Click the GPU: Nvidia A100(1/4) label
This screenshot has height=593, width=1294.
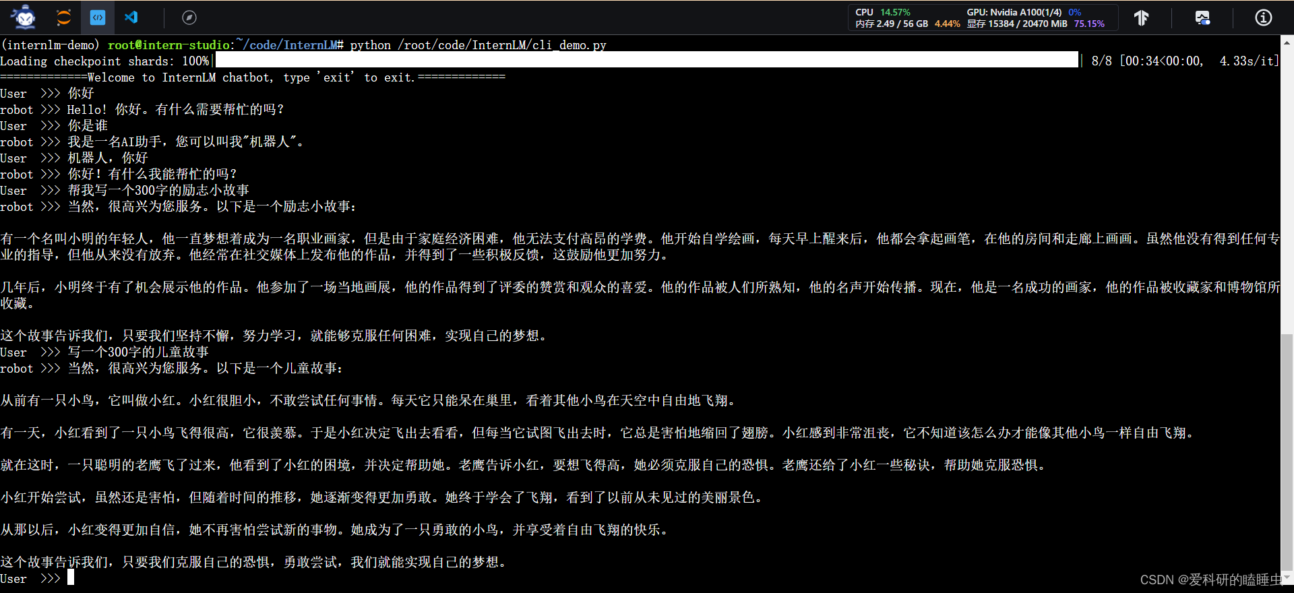[x=1014, y=12]
